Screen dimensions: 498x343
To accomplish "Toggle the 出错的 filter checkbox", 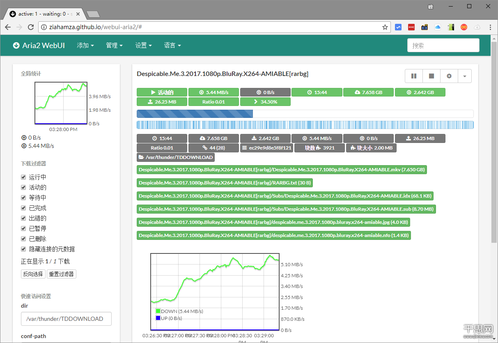I will [23, 218].
